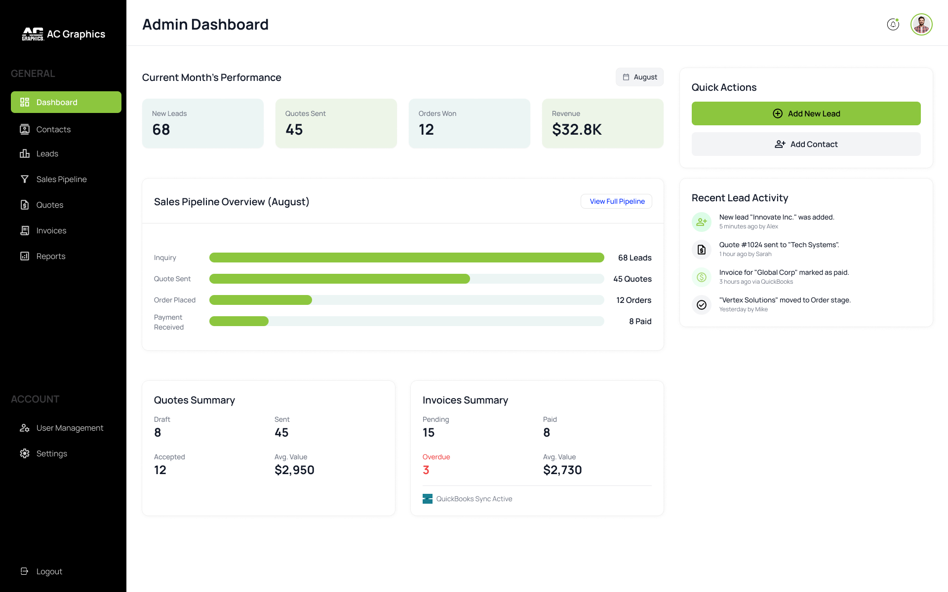Click the Settings gear icon

(25, 453)
